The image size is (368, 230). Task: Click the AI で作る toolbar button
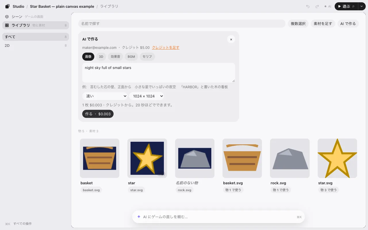click(348, 24)
